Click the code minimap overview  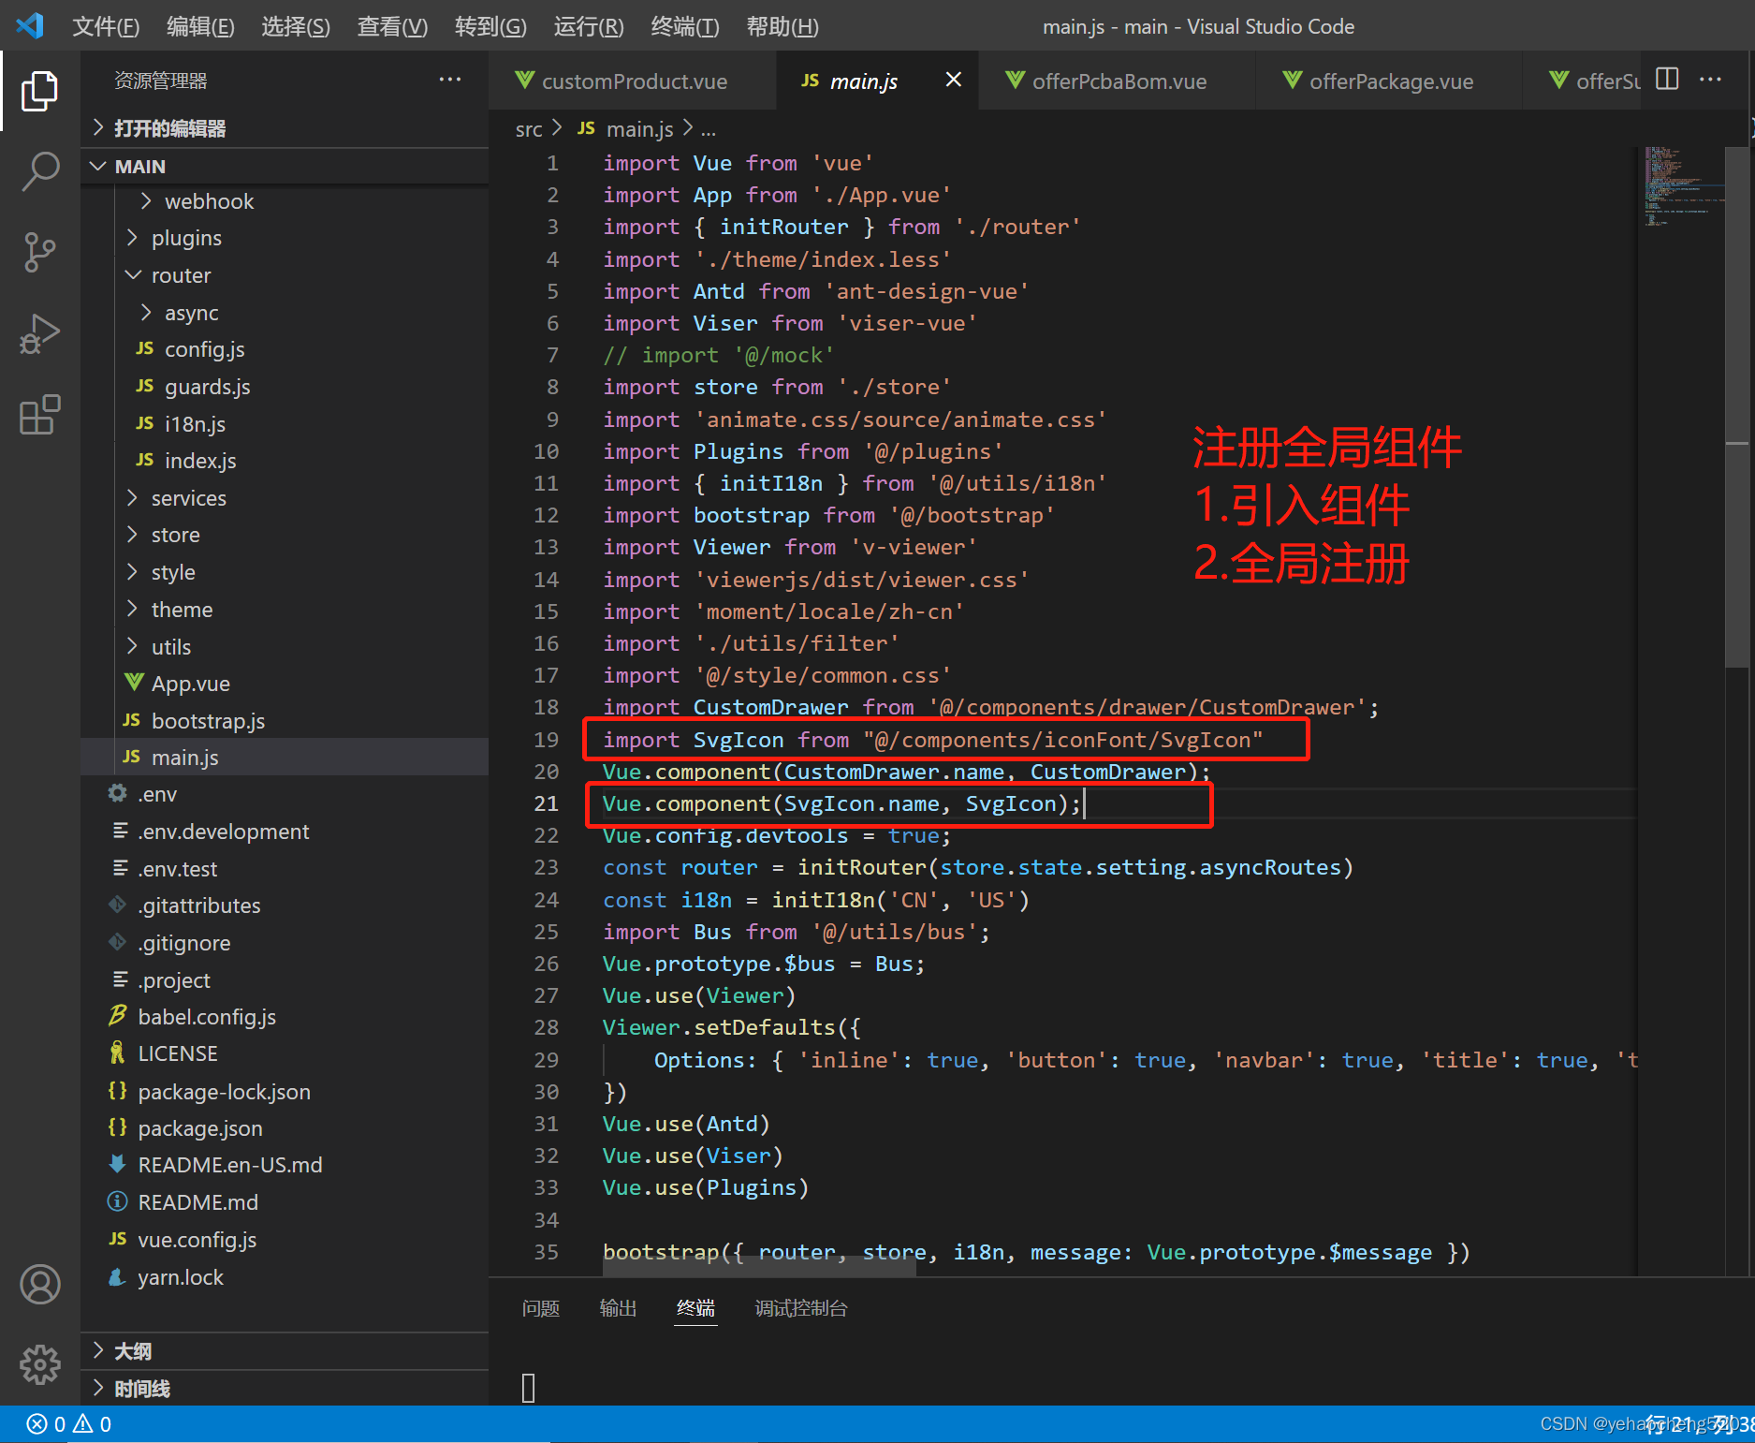tap(1683, 187)
